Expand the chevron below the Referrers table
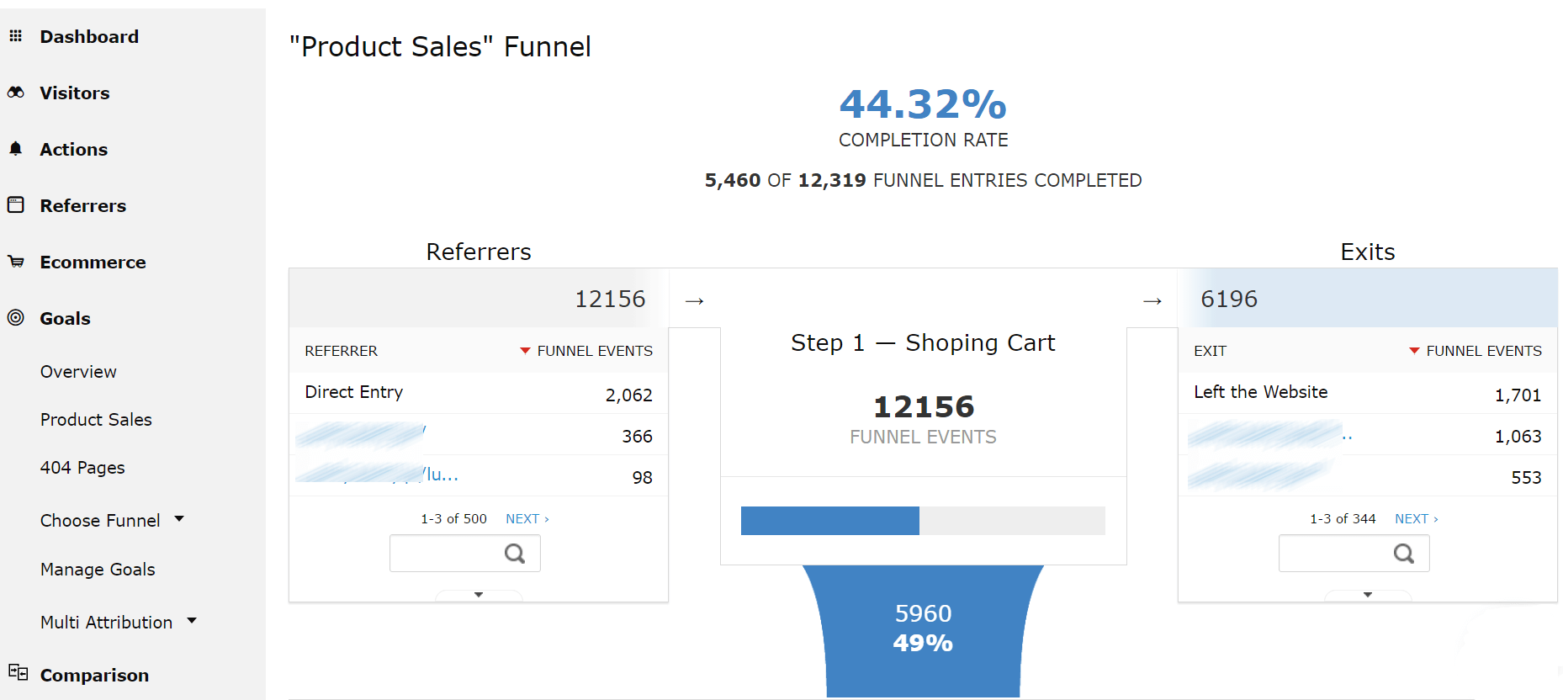The width and height of the screenshot is (1563, 700). [x=479, y=596]
